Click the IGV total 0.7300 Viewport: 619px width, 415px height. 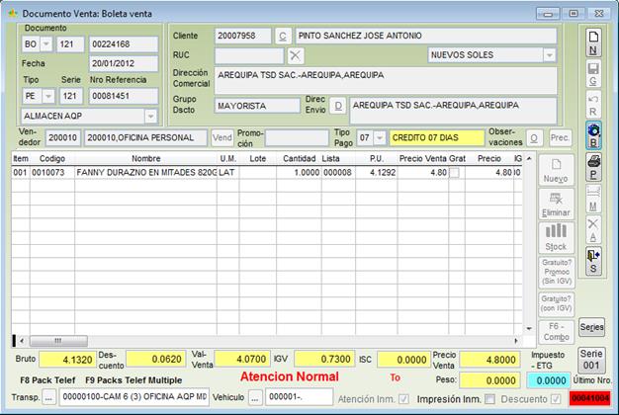tap(324, 359)
